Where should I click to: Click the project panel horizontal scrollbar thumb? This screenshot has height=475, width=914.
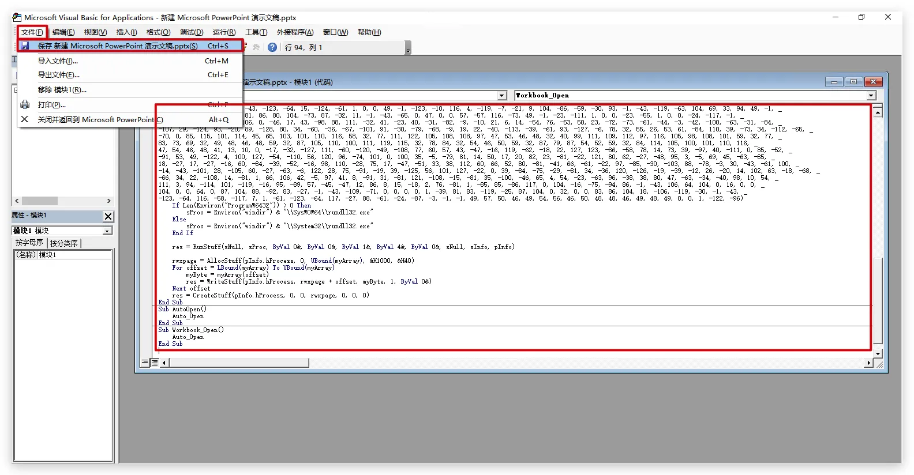[x=40, y=201]
